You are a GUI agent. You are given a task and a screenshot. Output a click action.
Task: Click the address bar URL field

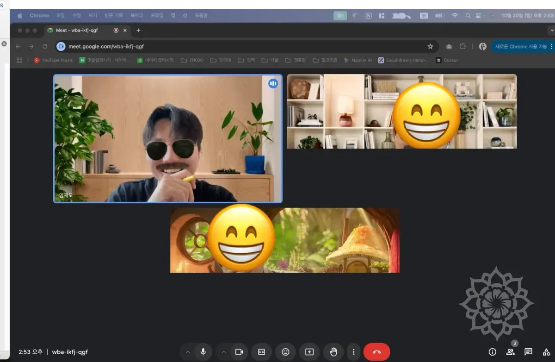(231, 46)
